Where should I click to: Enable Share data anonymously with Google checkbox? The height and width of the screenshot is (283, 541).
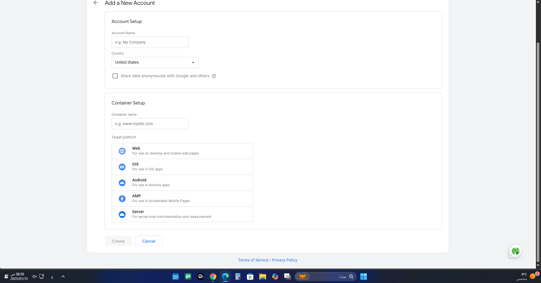coord(115,76)
